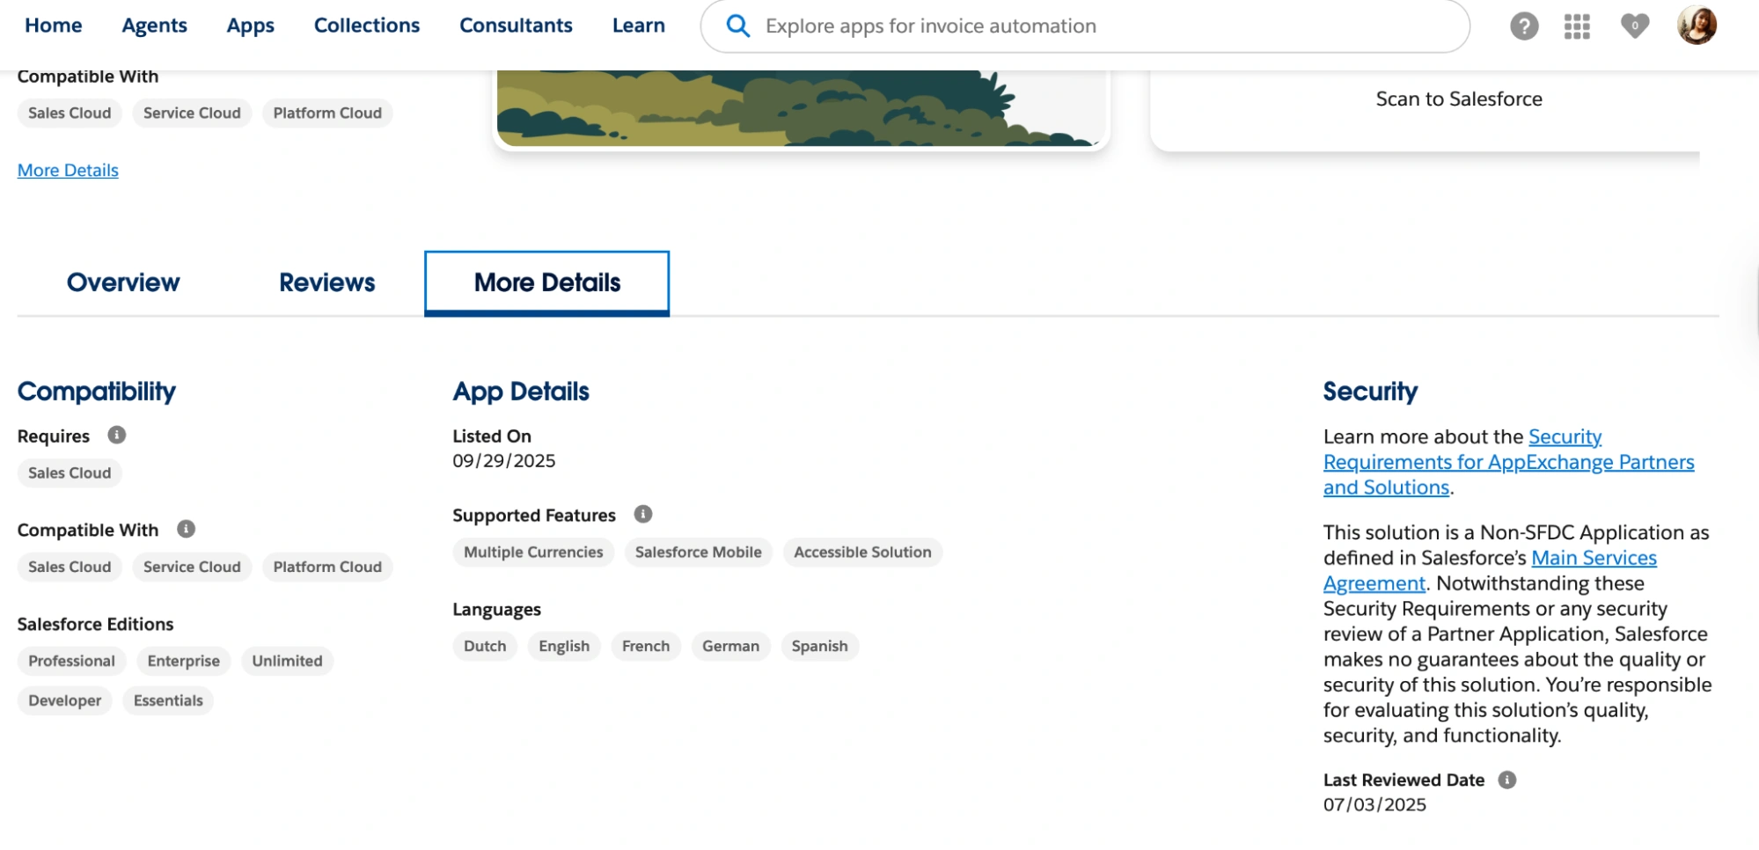Click the listing screenshot thumbnail

click(801, 107)
